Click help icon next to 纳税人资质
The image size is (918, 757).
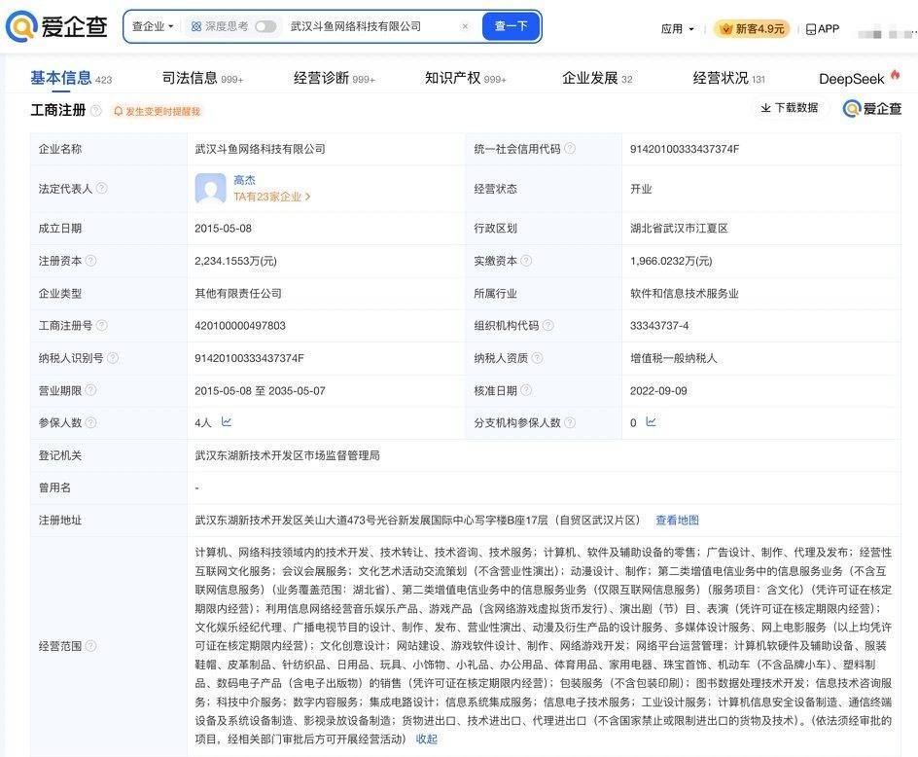537,357
